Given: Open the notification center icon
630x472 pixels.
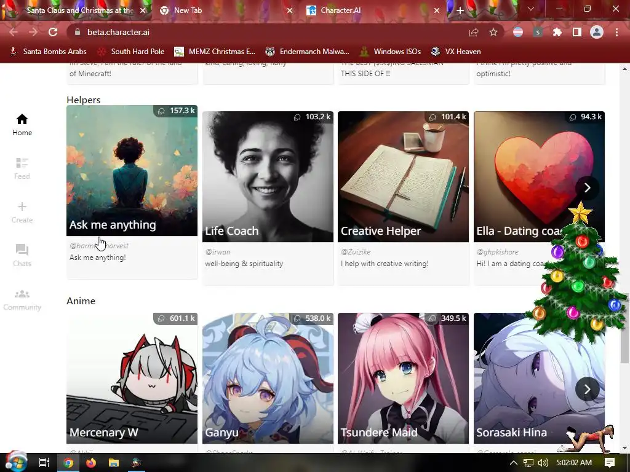Looking at the screenshot, I should click(x=610, y=463).
